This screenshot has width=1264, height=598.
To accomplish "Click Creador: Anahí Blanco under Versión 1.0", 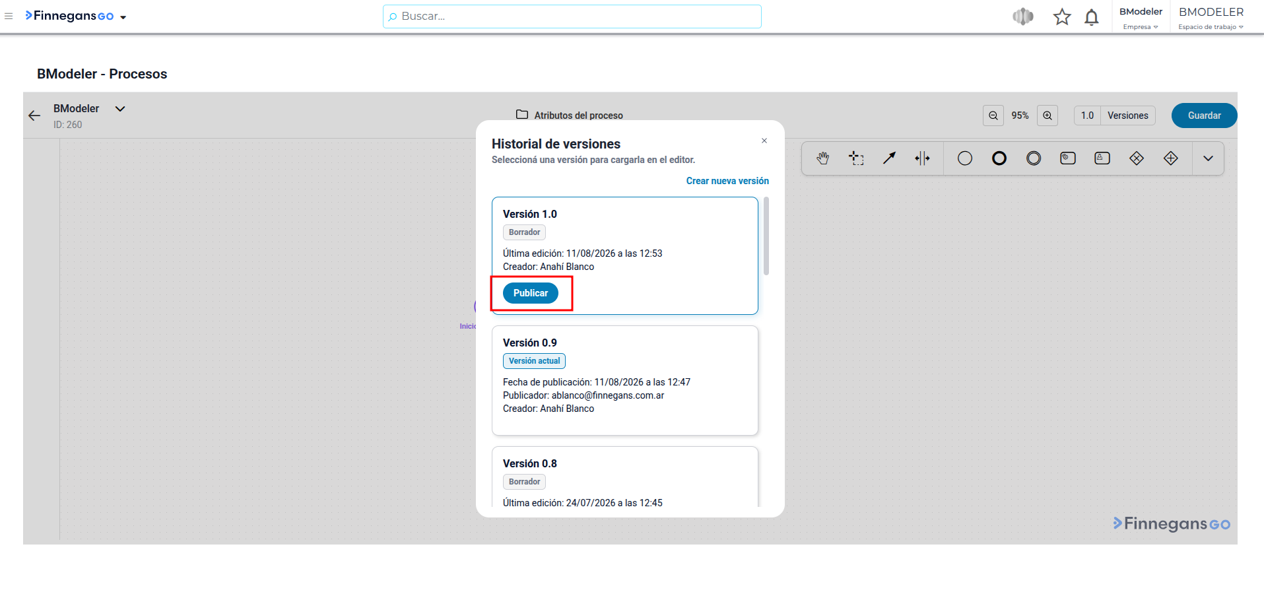I will pos(549,267).
